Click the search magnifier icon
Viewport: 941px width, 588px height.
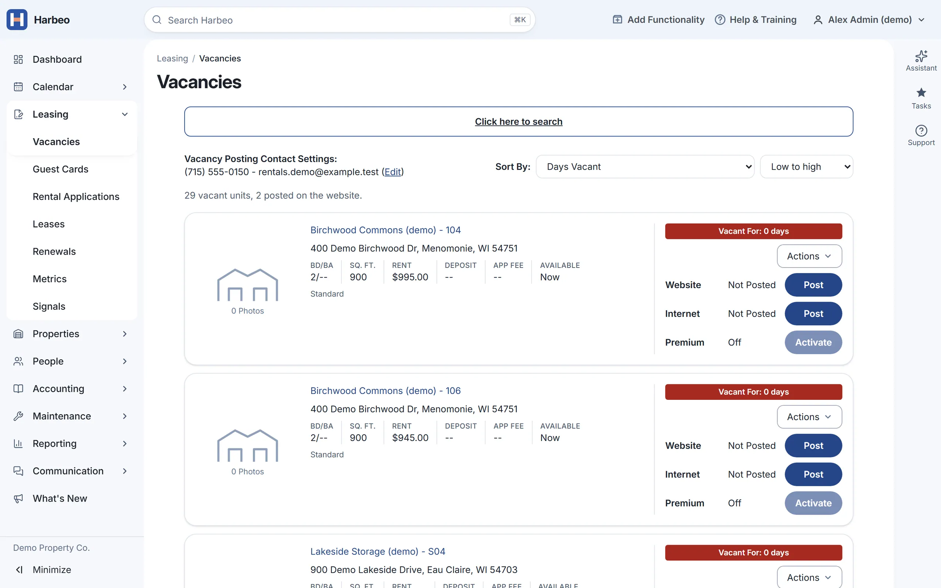(157, 20)
